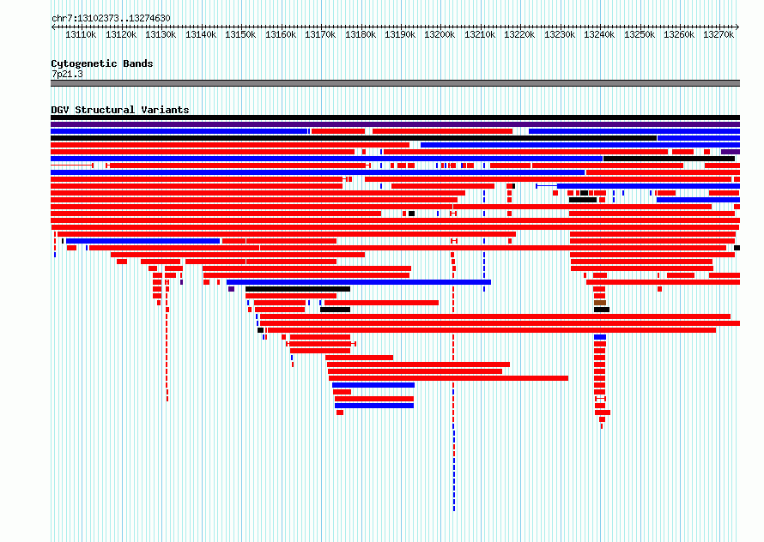Click the 13230k ruler label
Viewport: 764px width, 542px height.
[x=560, y=34]
